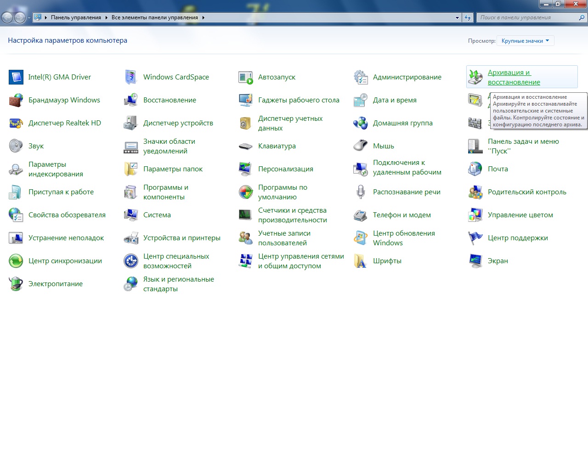588x452 pixels.
Task: Click the Приступая к работе icon
Action: pyautogui.click(x=16, y=192)
